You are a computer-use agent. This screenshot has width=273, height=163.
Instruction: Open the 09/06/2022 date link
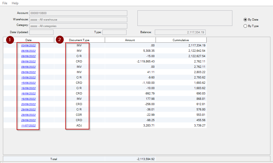click(28, 72)
